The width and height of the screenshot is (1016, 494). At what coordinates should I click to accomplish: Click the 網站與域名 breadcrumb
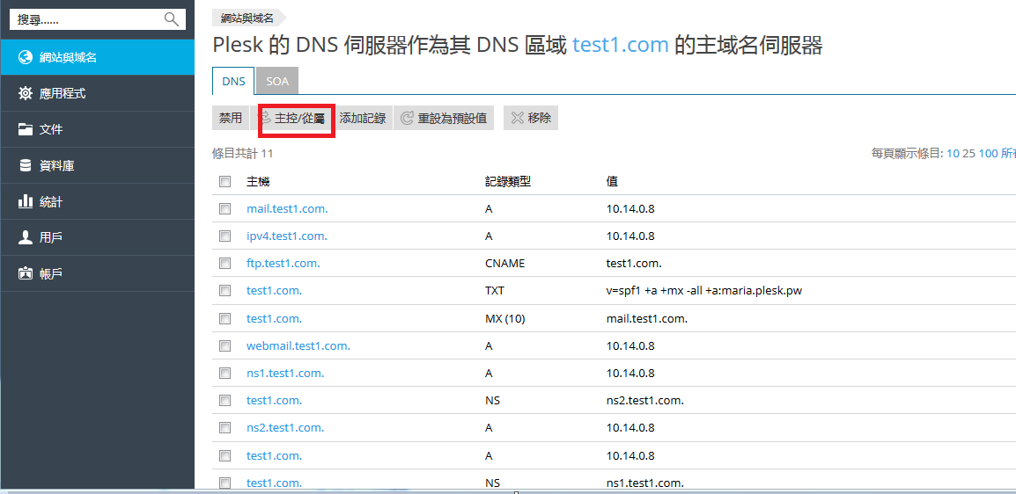coord(247,18)
